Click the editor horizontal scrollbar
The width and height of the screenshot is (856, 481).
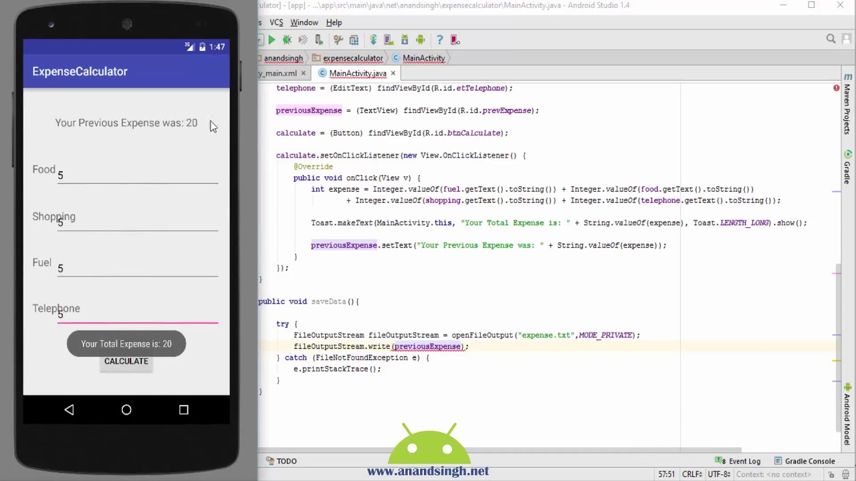(x=502, y=450)
